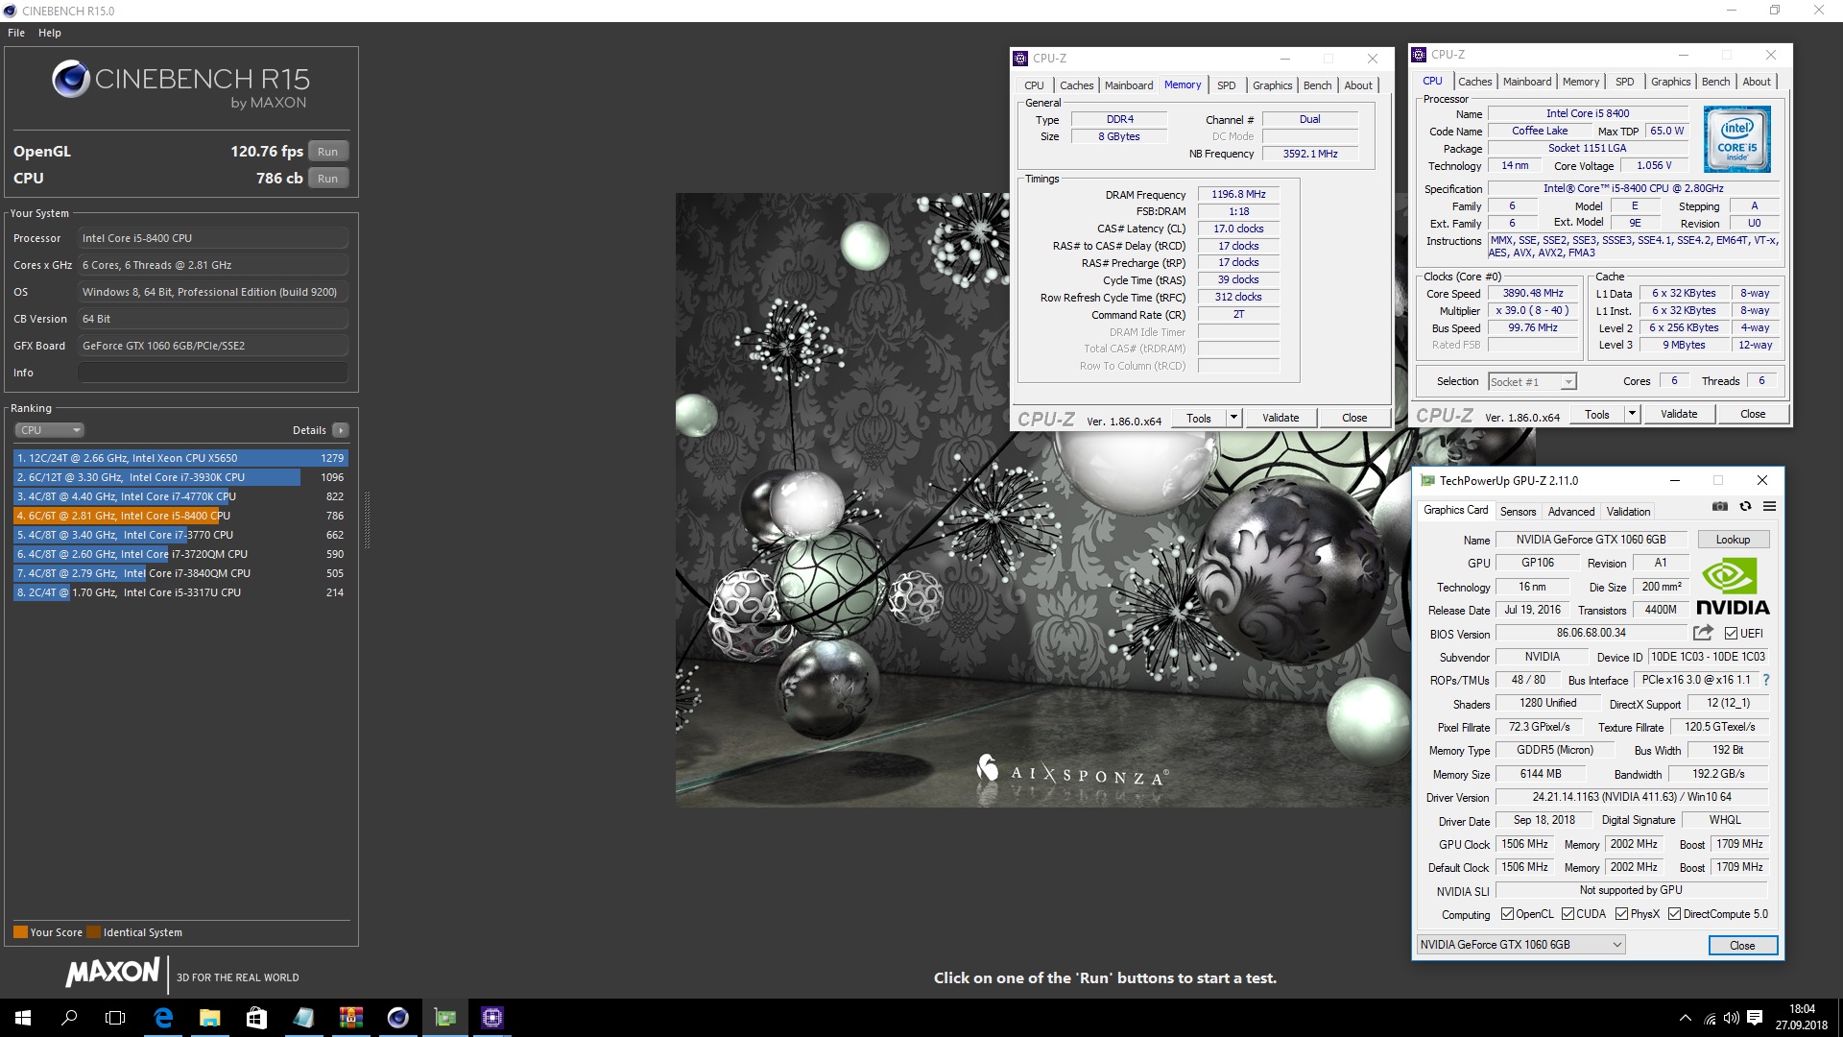1843x1037 pixels.
Task: Show hidden system tray icons
Action: tap(1685, 1018)
